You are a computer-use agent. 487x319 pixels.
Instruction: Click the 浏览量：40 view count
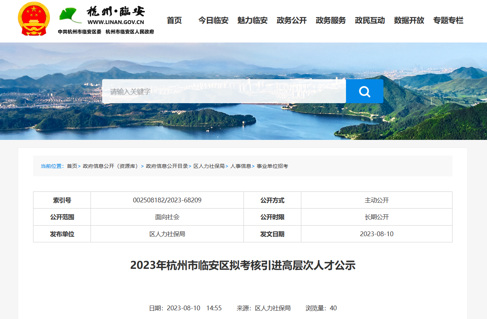point(321,308)
